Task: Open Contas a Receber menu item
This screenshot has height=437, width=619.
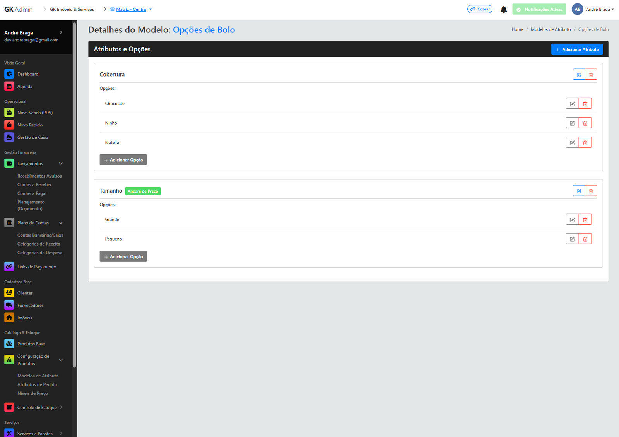Action: (x=34, y=185)
